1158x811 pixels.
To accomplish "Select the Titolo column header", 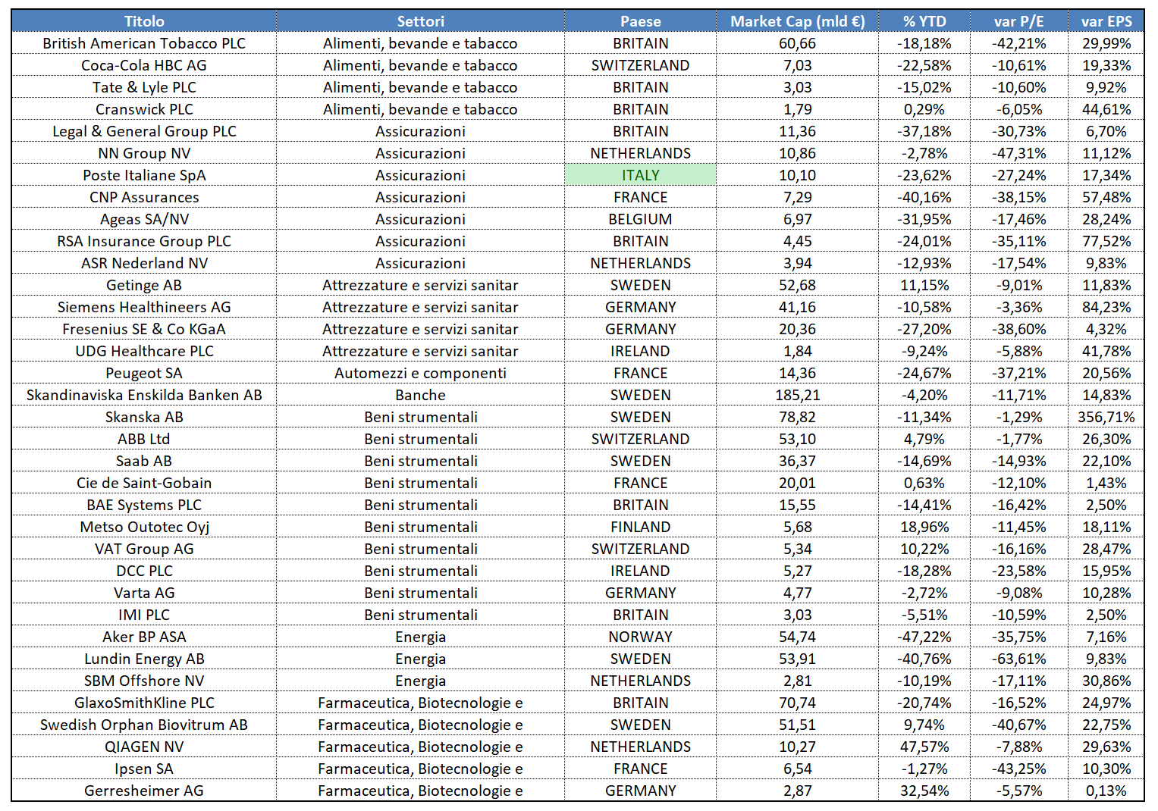I will click(144, 21).
